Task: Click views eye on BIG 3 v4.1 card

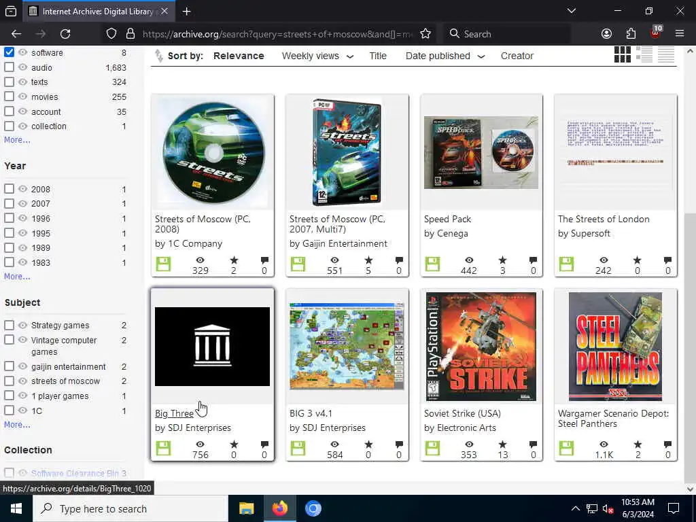Action: click(x=334, y=445)
